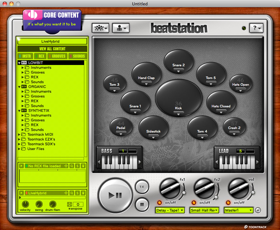Click the search magnifier in the REX panel
Screen dimensions: 280x230
72,166
